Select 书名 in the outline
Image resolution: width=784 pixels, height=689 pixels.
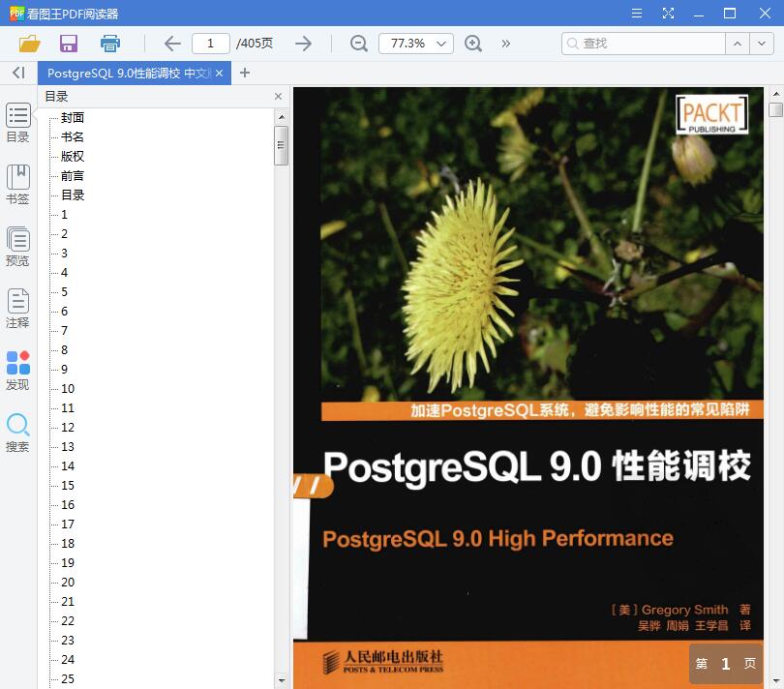tap(73, 137)
